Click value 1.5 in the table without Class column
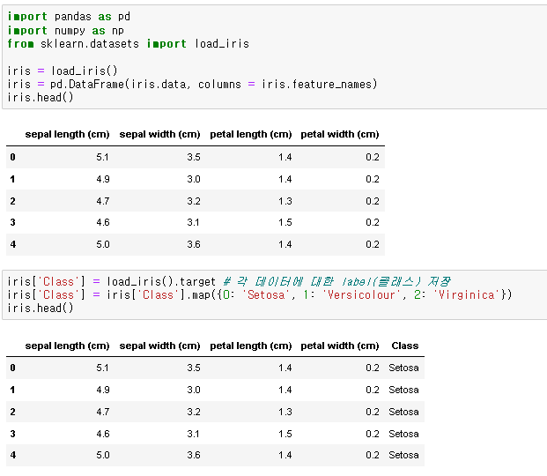The image size is (547, 476). (285, 222)
